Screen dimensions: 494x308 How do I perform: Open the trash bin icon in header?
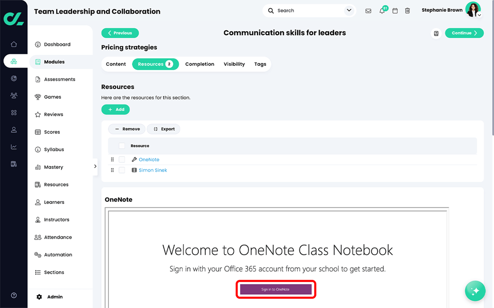point(407,11)
